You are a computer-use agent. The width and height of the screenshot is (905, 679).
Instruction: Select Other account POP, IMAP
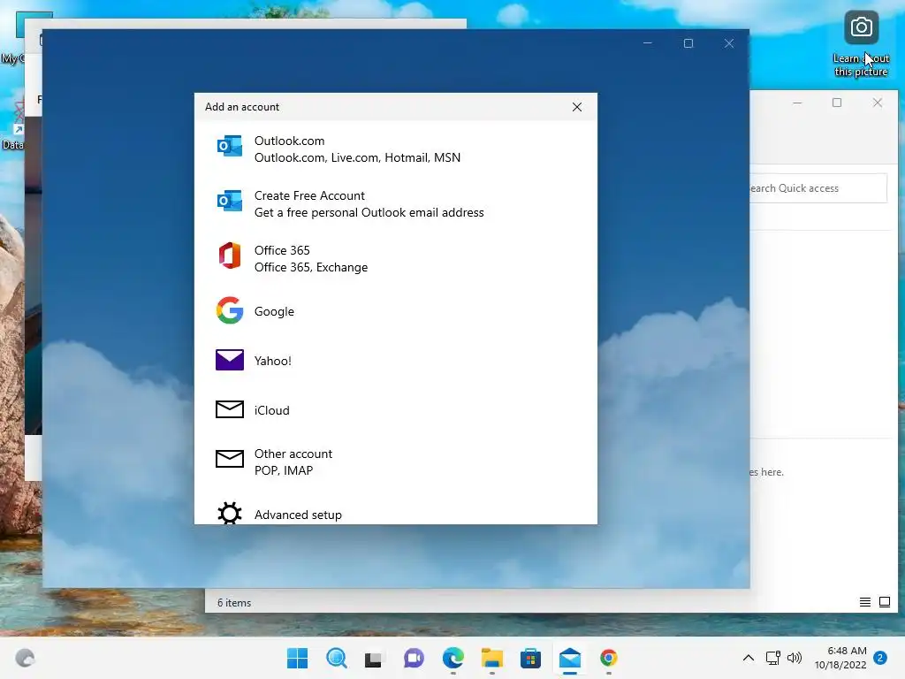pos(395,462)
